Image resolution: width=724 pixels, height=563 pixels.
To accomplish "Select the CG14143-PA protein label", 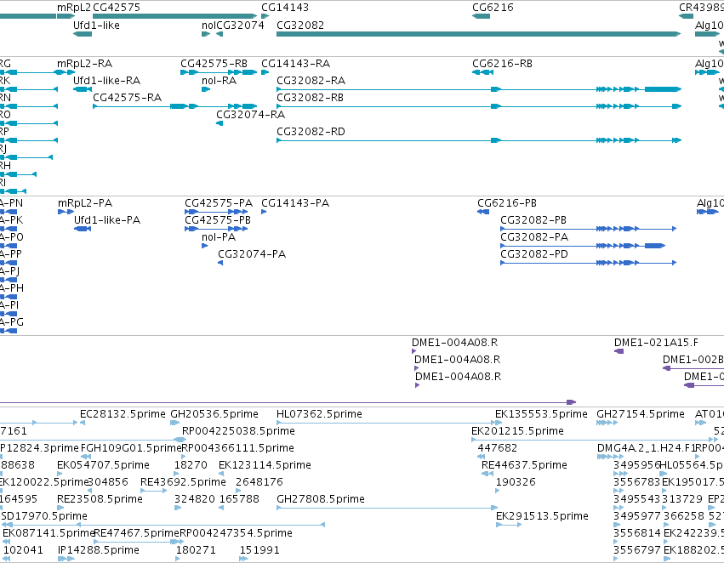I will [295, 203].
